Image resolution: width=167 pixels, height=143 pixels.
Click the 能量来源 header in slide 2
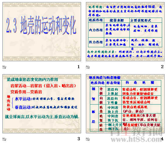(117, 20)
